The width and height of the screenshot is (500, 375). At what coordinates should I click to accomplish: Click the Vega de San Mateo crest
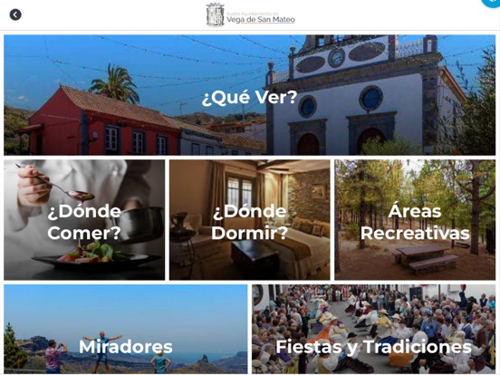tap(216, 14)
